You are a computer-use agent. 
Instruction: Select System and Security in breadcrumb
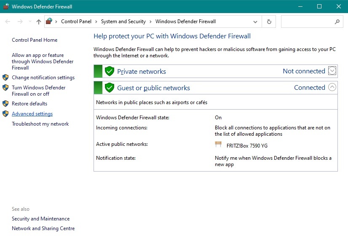pyautogui.click(x=123, y=21)
